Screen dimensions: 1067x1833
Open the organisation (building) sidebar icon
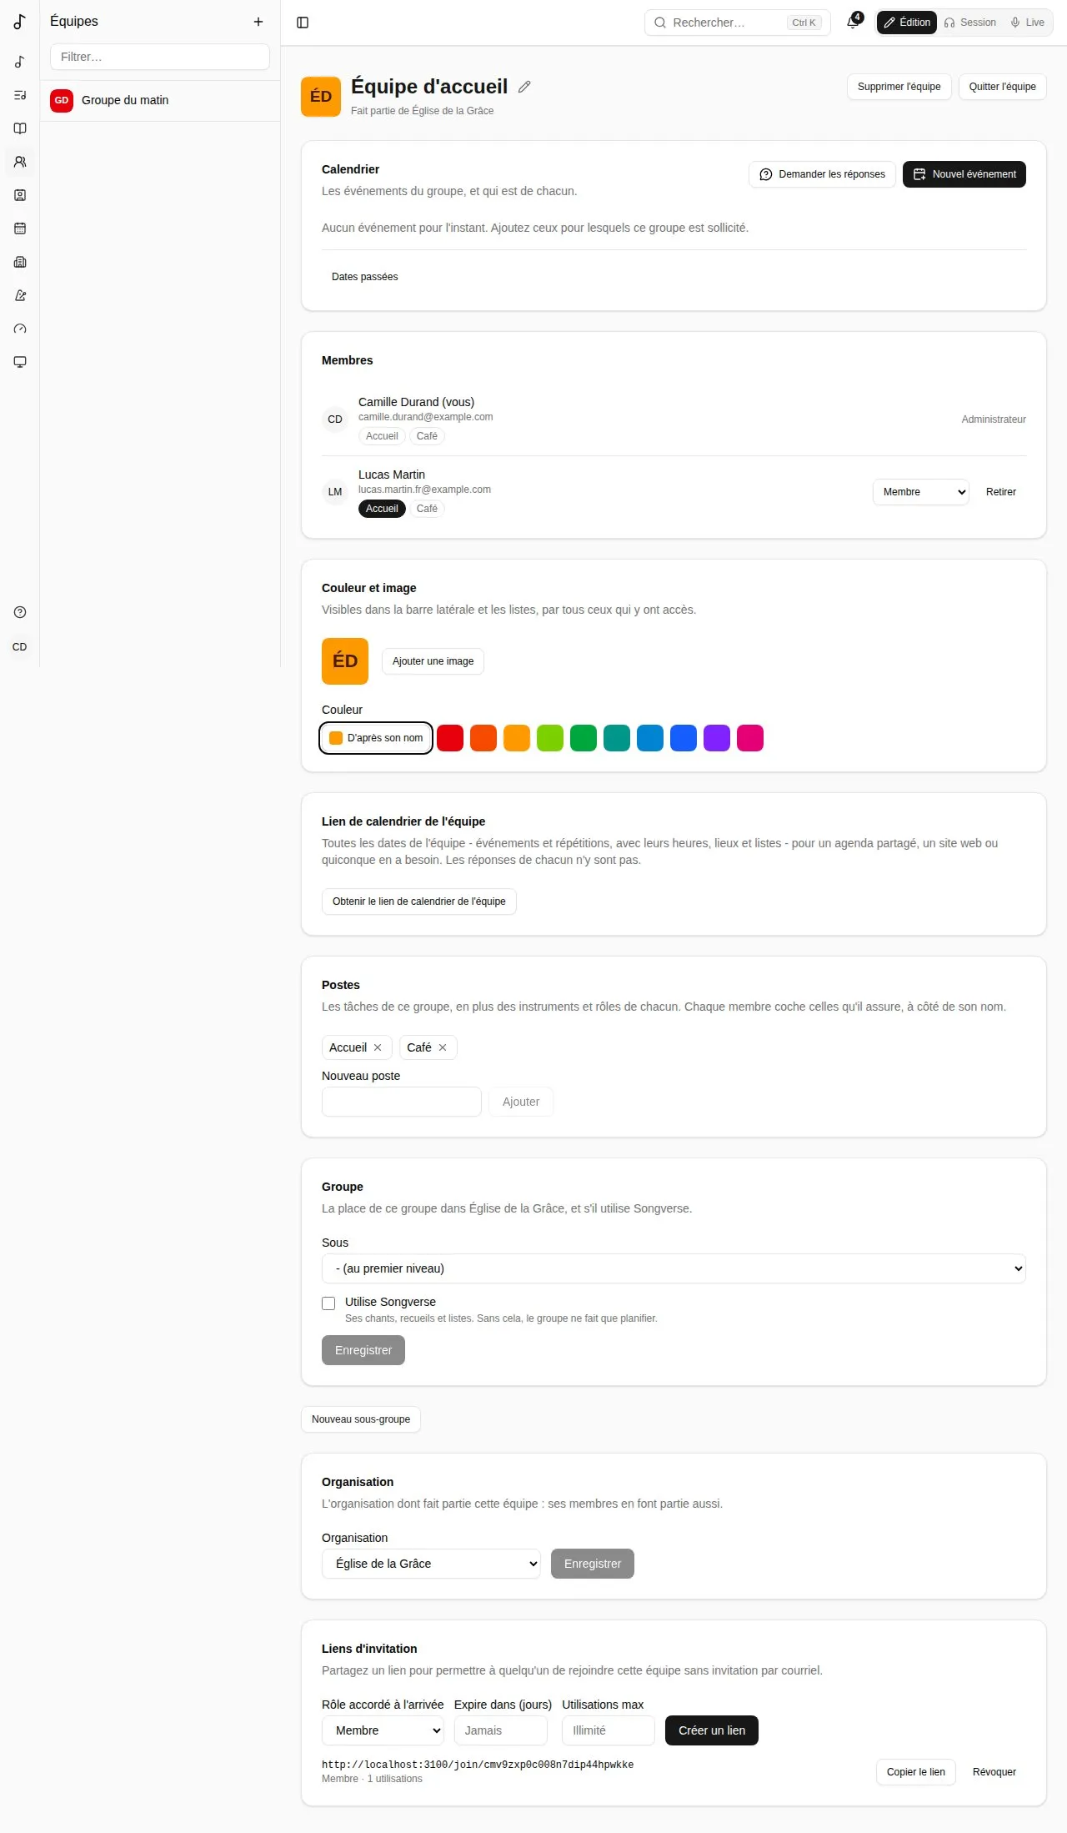tap(20, 262)
